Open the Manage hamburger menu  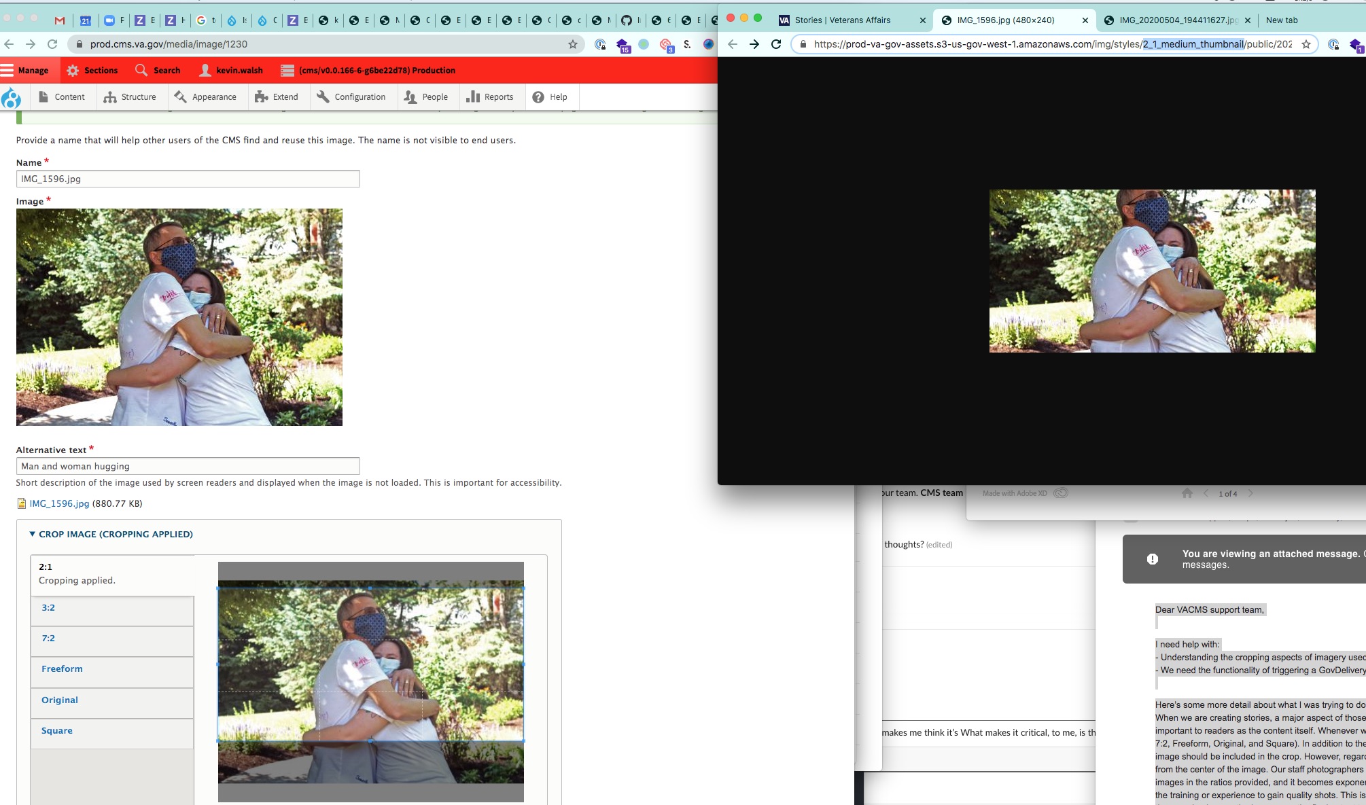coord(24,70)
